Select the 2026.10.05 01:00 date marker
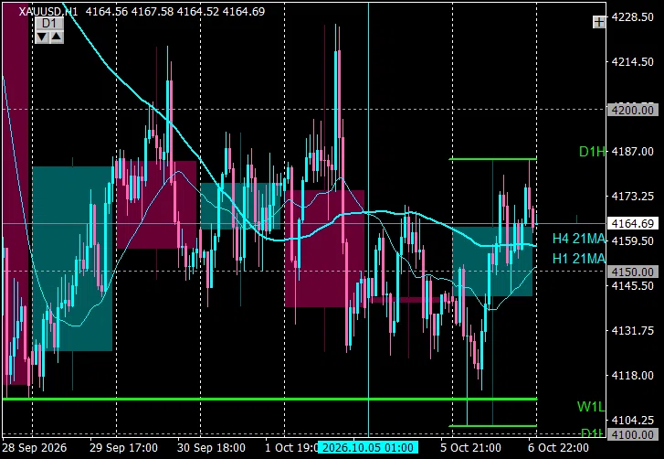This screenshot has width=664, height=459. tap(368, 448)
